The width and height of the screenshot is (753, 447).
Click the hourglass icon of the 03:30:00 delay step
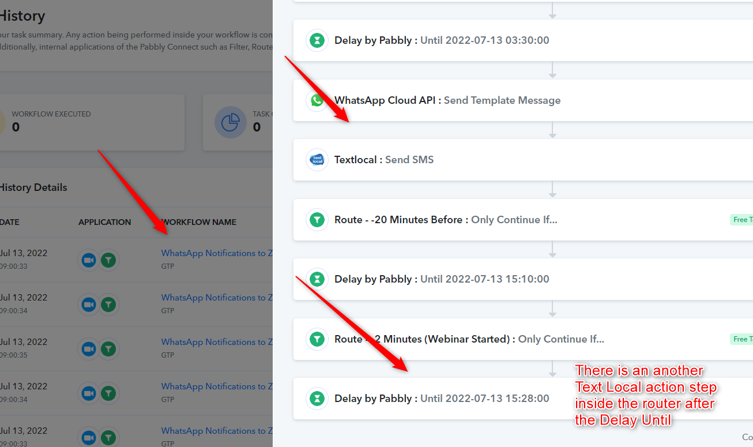[317, 40]
